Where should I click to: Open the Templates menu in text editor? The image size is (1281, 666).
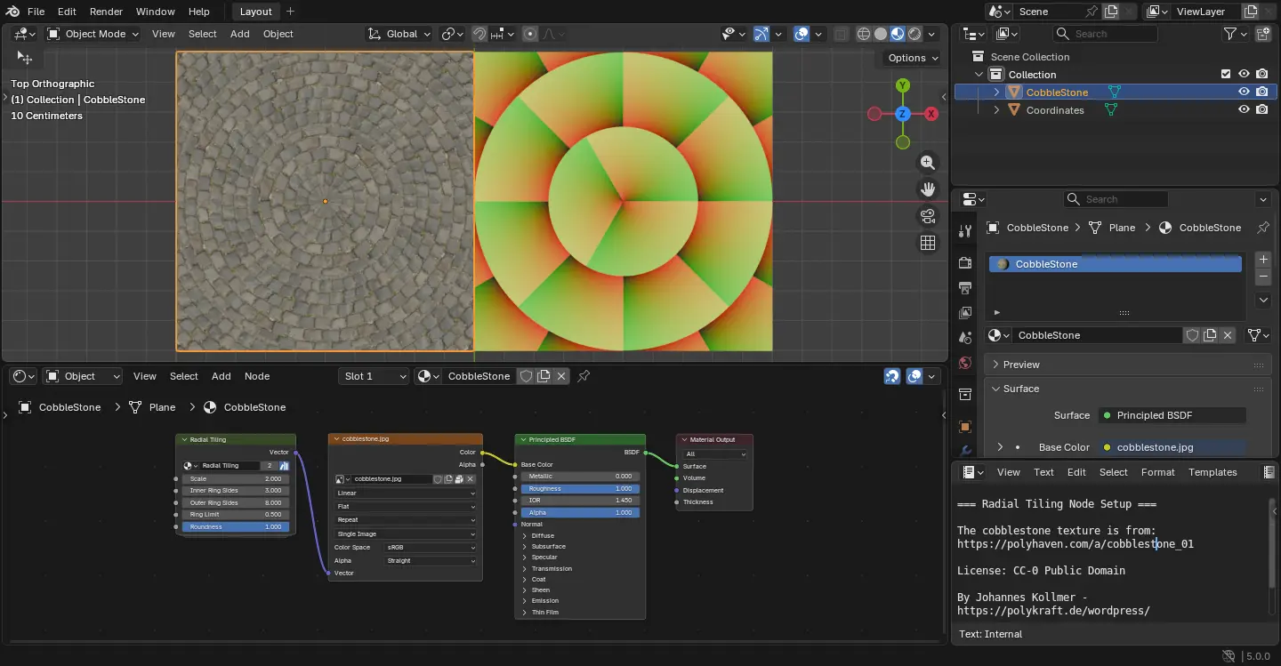click(1213, 472)
